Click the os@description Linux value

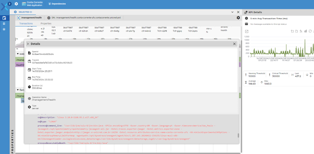[78, 117]
